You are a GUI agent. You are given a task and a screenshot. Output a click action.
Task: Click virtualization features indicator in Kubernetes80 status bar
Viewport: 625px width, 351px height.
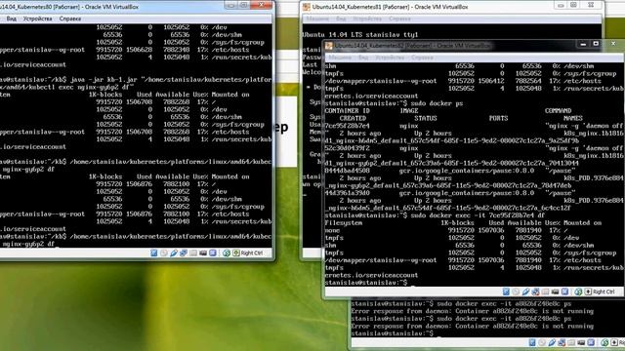213,253
